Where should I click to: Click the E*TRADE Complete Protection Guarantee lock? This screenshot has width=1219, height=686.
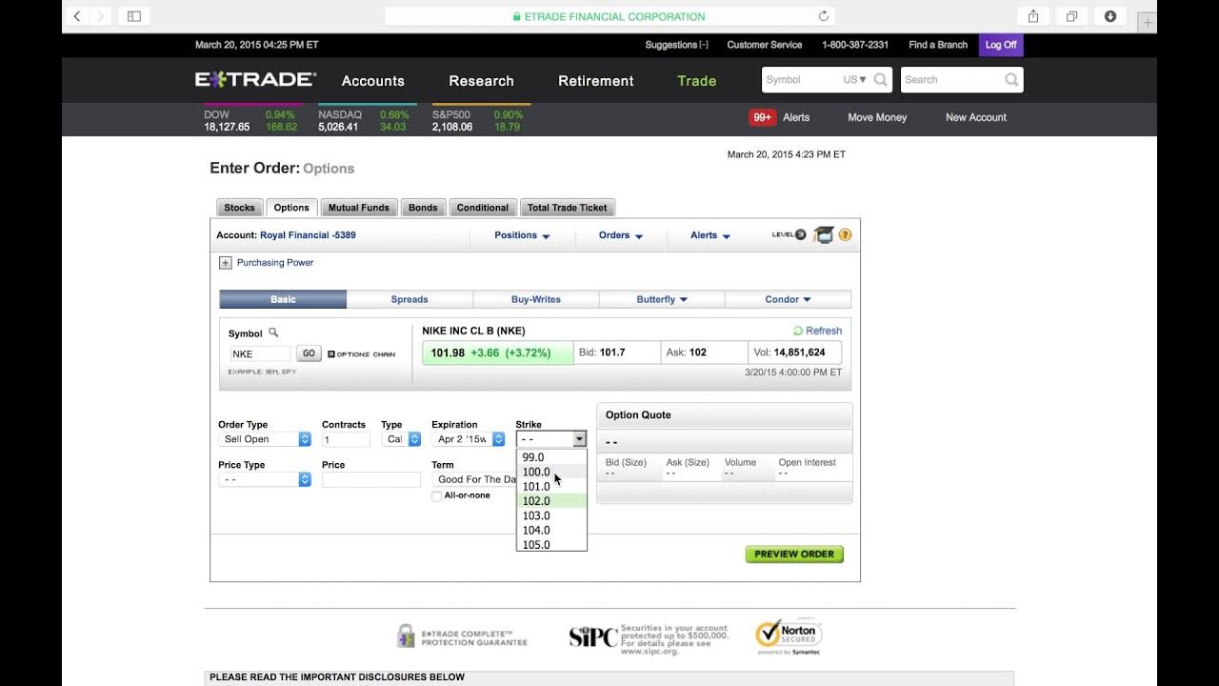pos(406,636)
